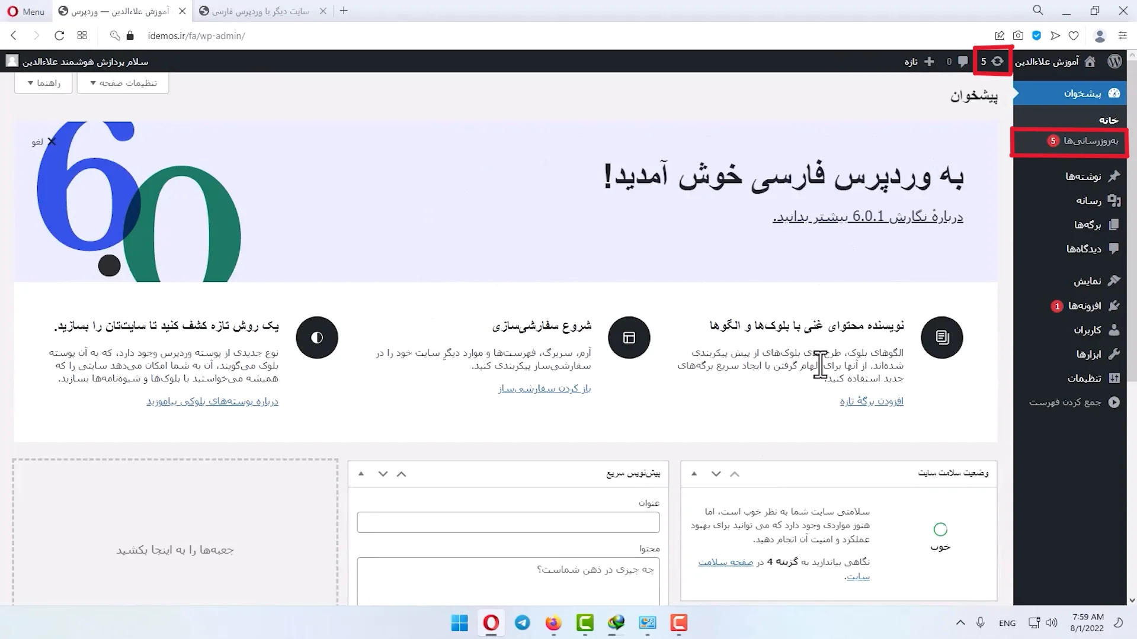This screenshot has height=639, width=1137.
Task: Click the page scrollbar down arrow
Action: [x=1132, y=600]
